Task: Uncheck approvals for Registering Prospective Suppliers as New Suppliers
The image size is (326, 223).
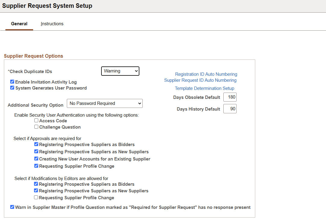Action: click(x=36, y=151)
